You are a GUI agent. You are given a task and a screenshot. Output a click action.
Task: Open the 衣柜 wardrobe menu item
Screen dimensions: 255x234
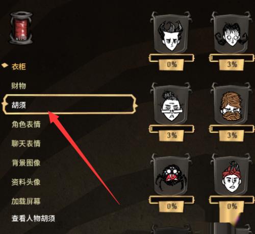click(19, 66)
